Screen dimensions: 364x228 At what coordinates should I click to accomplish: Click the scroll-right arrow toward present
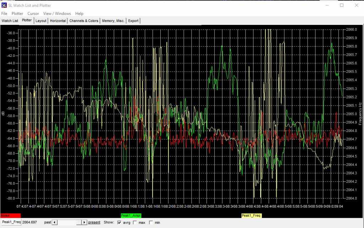pos(84,222)
